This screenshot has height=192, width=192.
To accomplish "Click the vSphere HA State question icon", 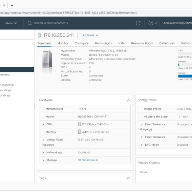I will click(180, 117).
